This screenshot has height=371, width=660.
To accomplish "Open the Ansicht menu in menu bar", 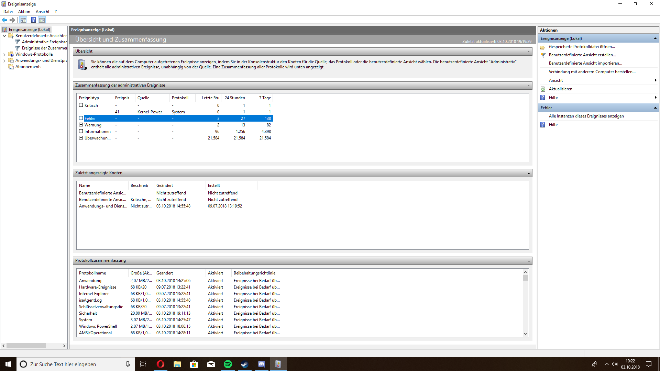I will click(x=42, y=11).
